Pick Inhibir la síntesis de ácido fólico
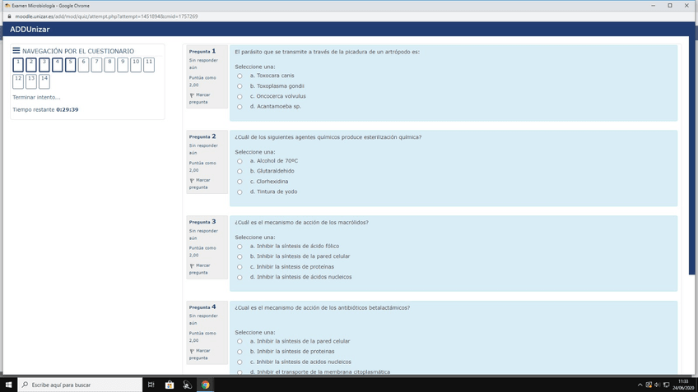 240,247
